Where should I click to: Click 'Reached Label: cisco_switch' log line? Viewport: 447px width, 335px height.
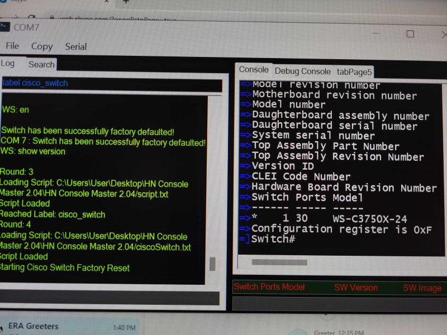click(53, 214)
